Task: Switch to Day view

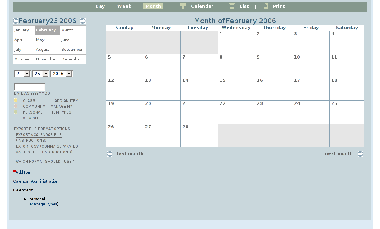Action: [x=100, y=7]
